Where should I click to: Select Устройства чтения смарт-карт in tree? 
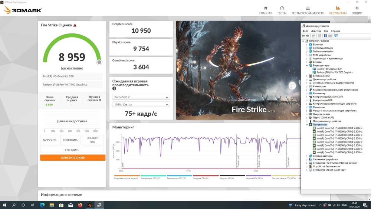(x=329, y=170)
